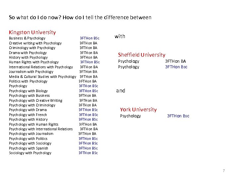Viewport: 239px width, 179px height.
Task: Select Sociology with Psychology at list bottom
Action: click(30, 153)
